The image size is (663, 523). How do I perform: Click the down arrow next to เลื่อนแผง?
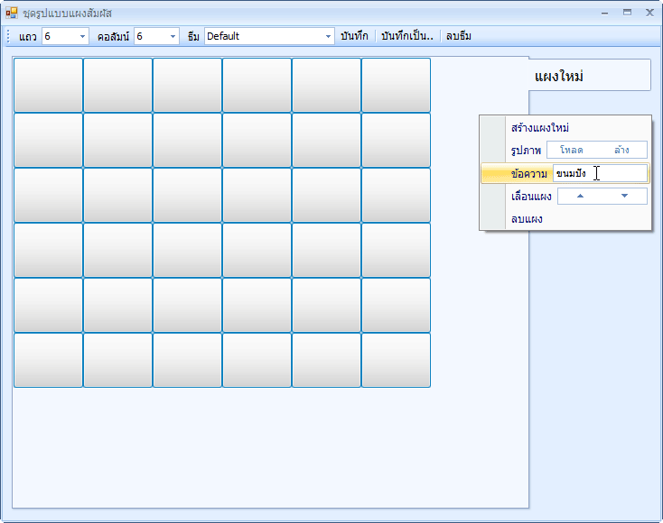pyautogui.click(x=624, y=196)
